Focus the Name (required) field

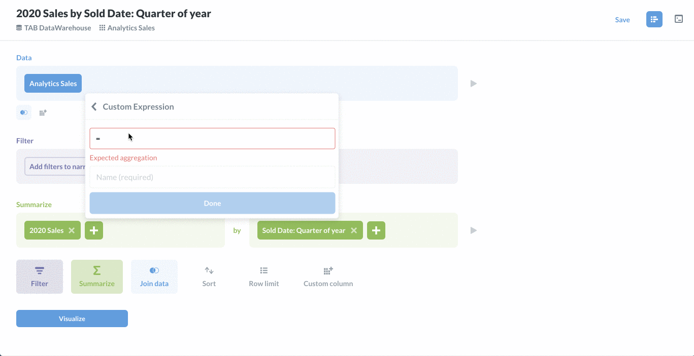tap(212, 177)
